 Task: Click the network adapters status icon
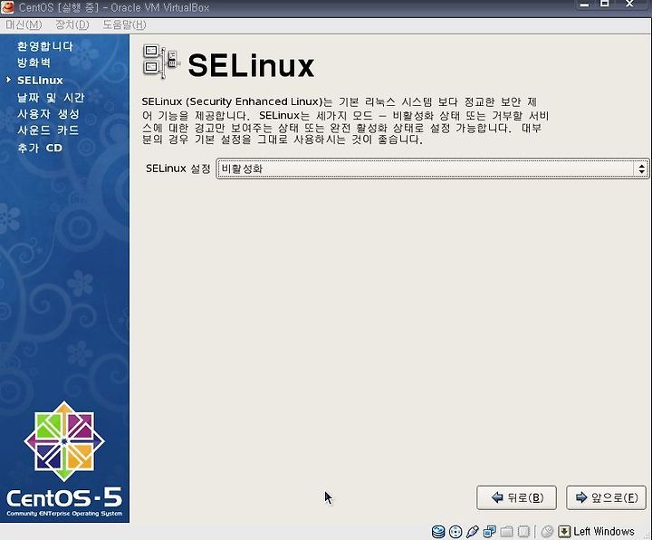point(489,531)
